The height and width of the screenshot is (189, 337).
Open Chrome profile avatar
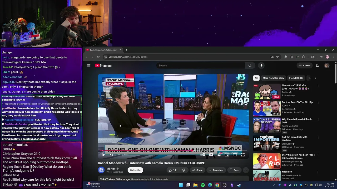point(327,57)
